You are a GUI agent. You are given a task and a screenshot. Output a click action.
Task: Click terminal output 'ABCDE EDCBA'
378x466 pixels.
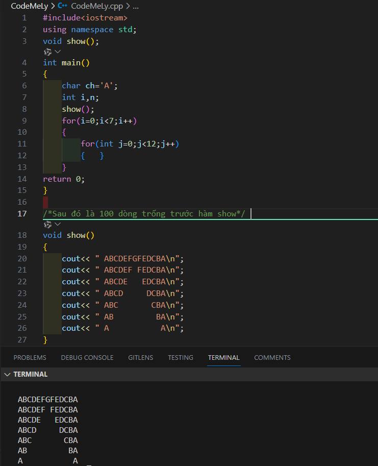click(48, 420)
